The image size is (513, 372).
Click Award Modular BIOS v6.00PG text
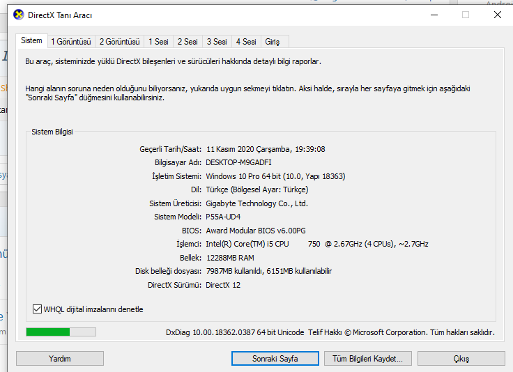pyautogui.click(x=256, y=231)
